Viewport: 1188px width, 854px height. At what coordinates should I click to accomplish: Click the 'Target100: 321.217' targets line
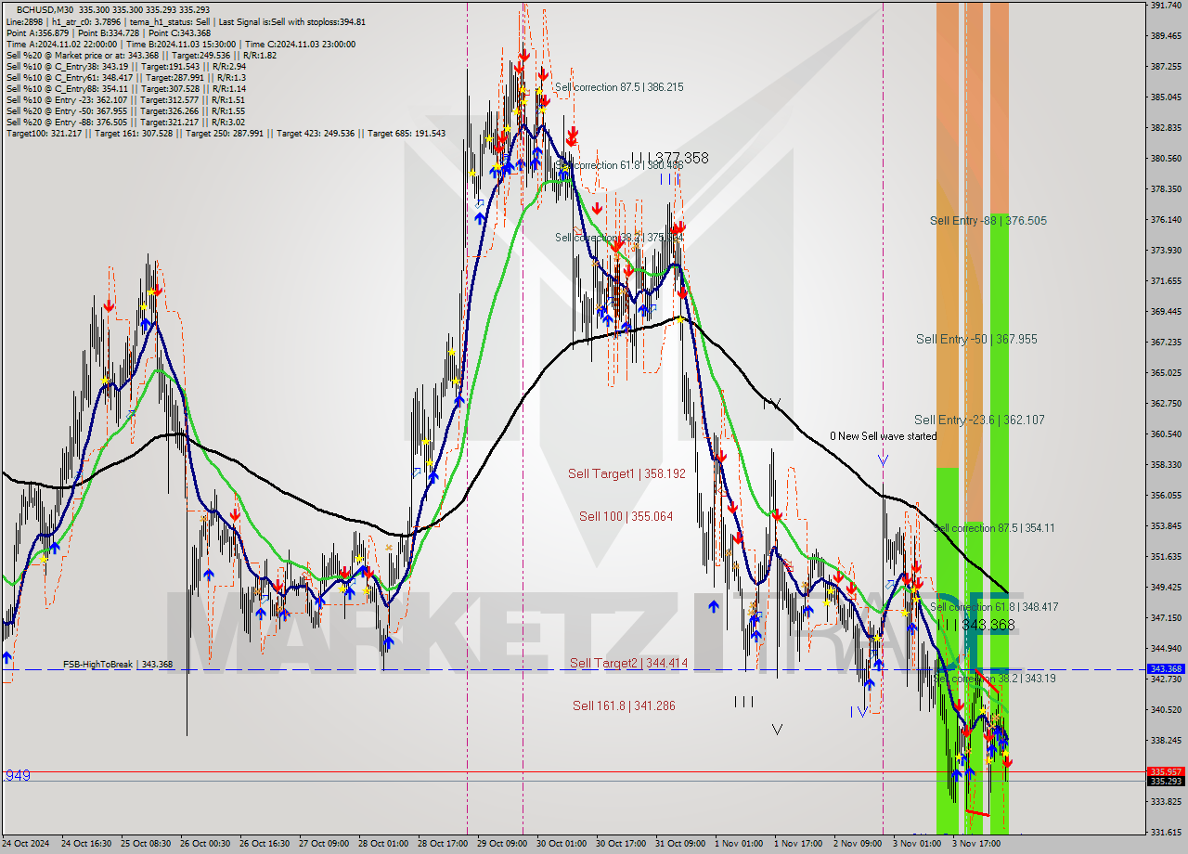(x=226, y=133)
